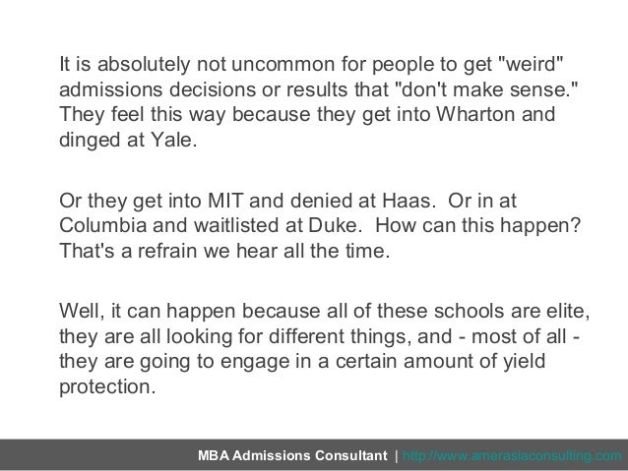Click the quoted word "weird"
The image size is (628, 471).
tap(532, 65)
